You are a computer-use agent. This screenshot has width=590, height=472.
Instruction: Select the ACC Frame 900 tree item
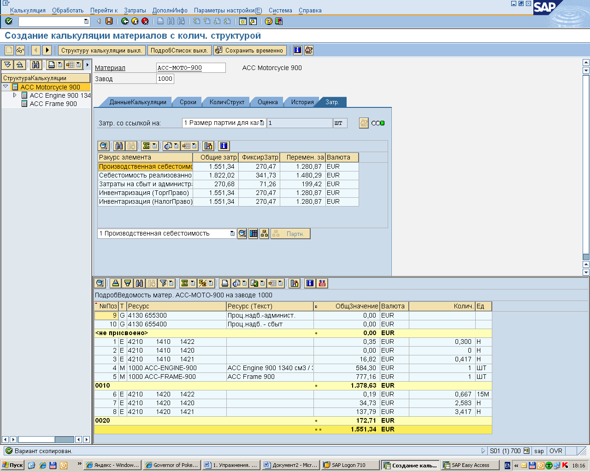(53, 104)
